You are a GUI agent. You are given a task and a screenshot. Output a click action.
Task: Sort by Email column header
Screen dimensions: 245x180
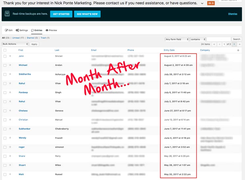point(94,50)
